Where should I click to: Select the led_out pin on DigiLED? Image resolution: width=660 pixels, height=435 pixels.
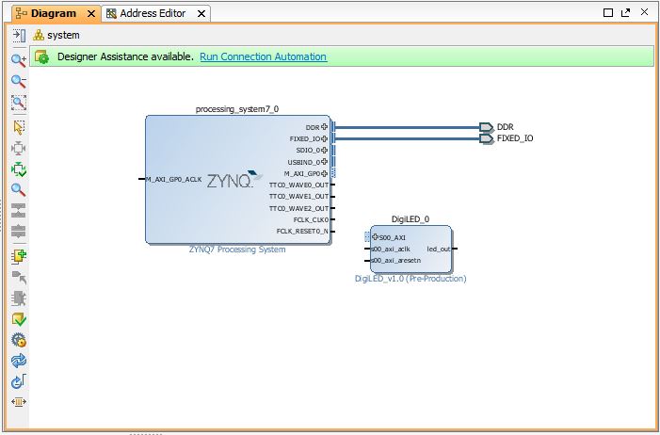[442, 249]
